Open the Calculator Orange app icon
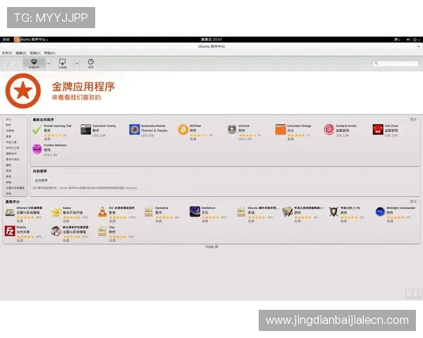 click(281, 130)
